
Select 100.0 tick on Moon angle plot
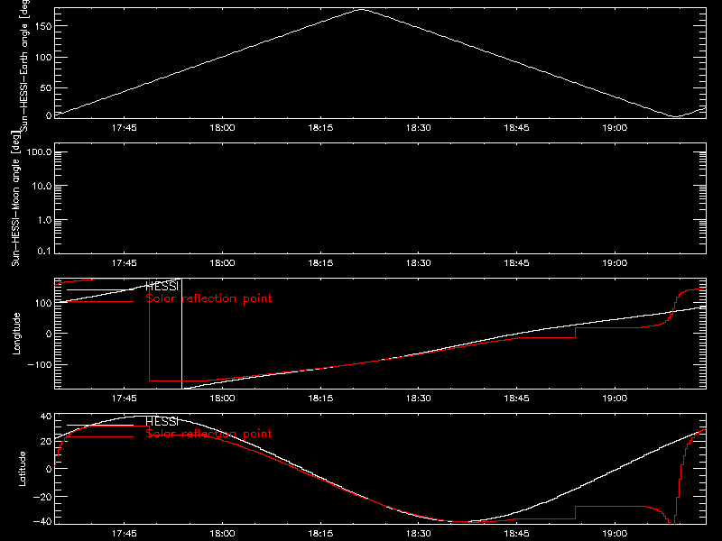click(39, 151)
